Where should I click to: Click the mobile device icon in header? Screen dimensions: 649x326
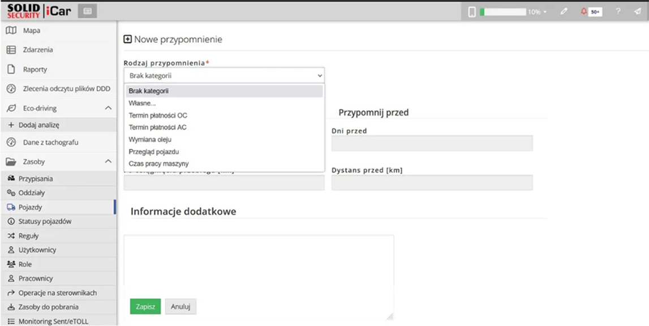(472, 12)
